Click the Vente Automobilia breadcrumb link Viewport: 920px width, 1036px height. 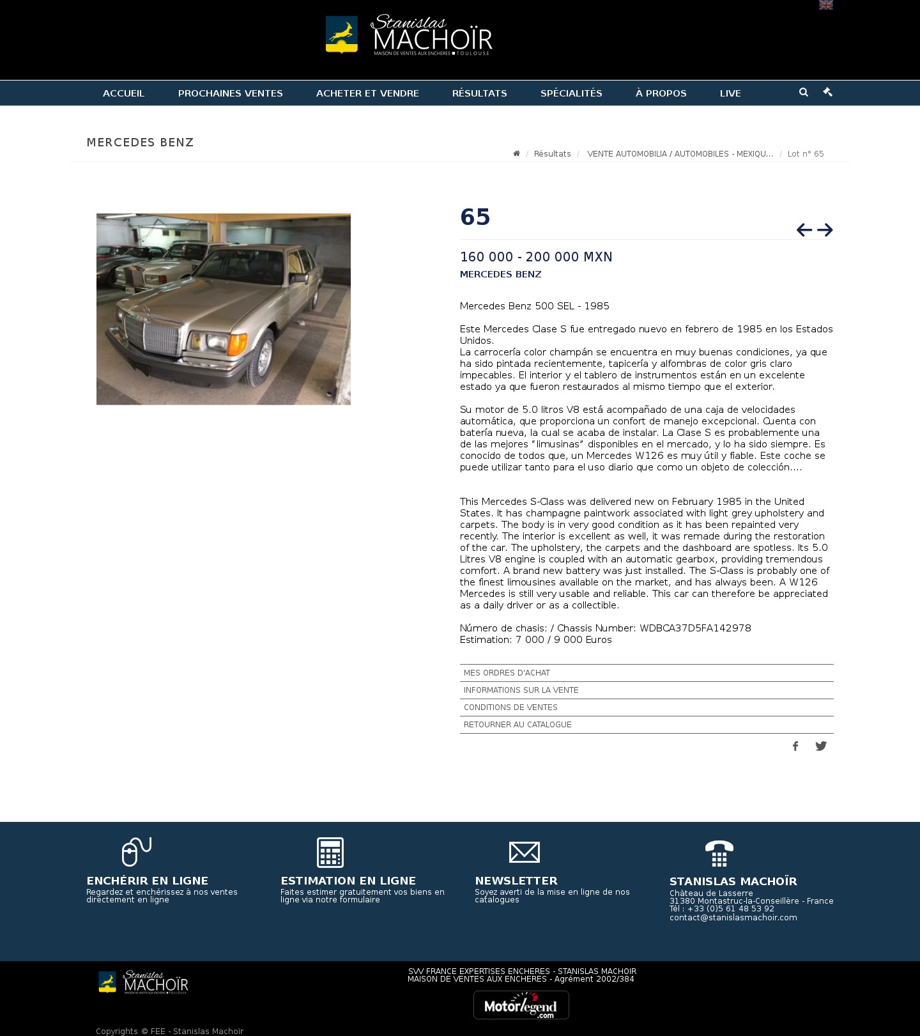[x=680, y=154]
